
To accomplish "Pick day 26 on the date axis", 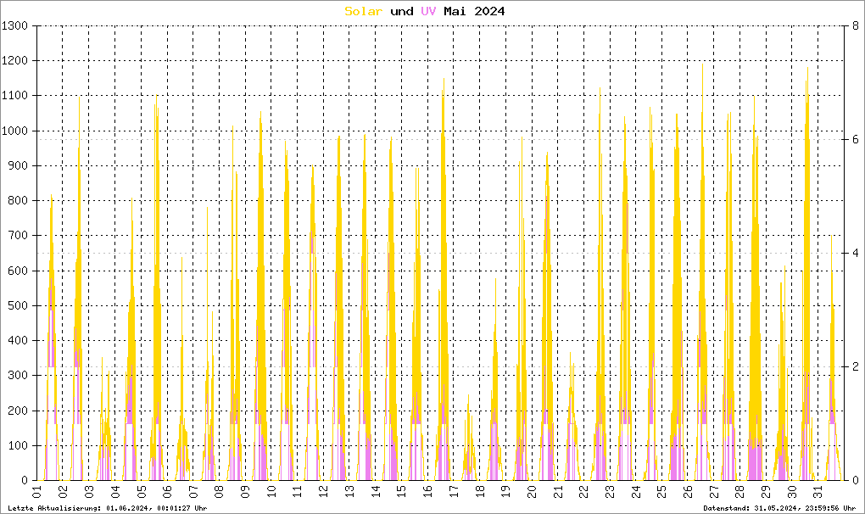I will tap(688, 493).
